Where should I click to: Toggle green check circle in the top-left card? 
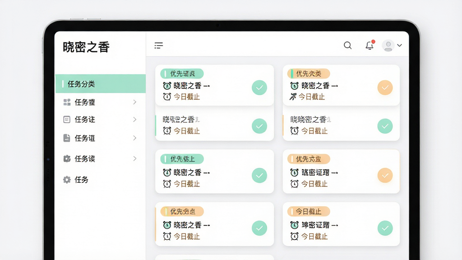click(259, 88)
